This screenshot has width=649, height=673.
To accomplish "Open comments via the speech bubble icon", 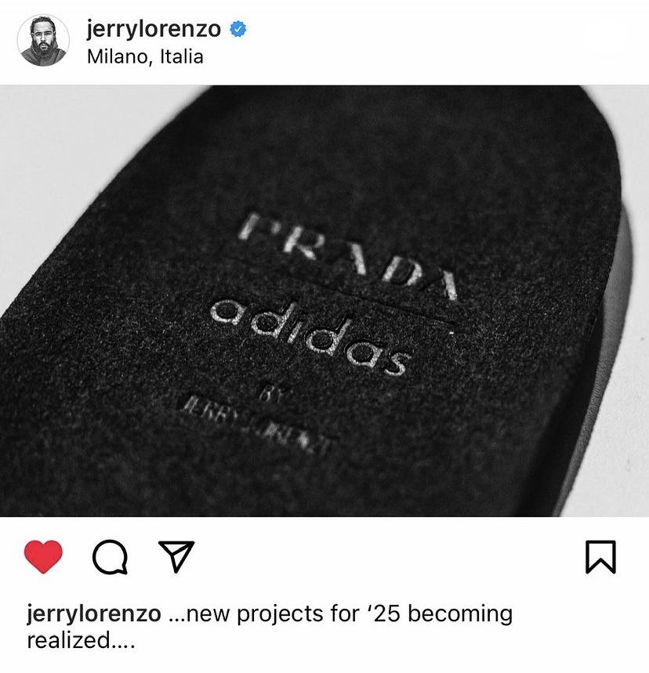I will 110,557.
